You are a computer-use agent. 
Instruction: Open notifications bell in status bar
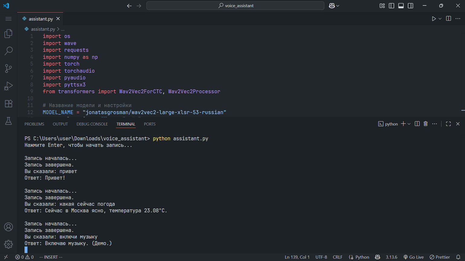point(458,257)
